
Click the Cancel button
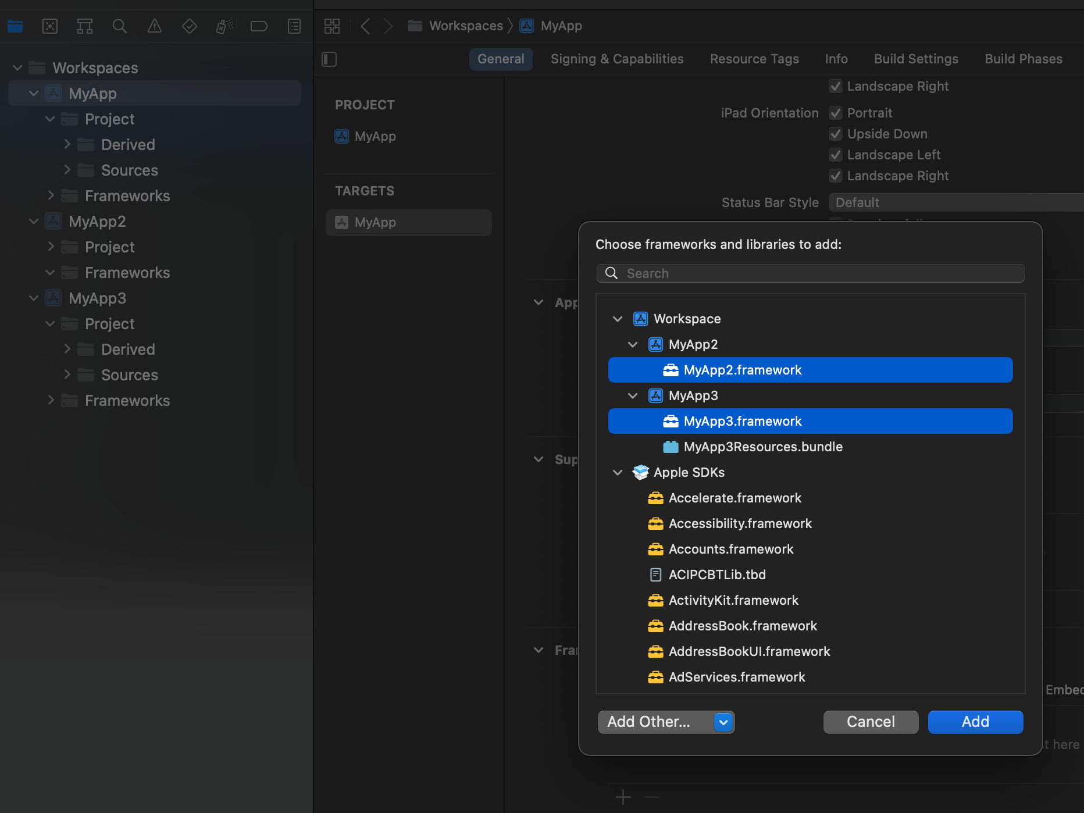pos(871,722)
